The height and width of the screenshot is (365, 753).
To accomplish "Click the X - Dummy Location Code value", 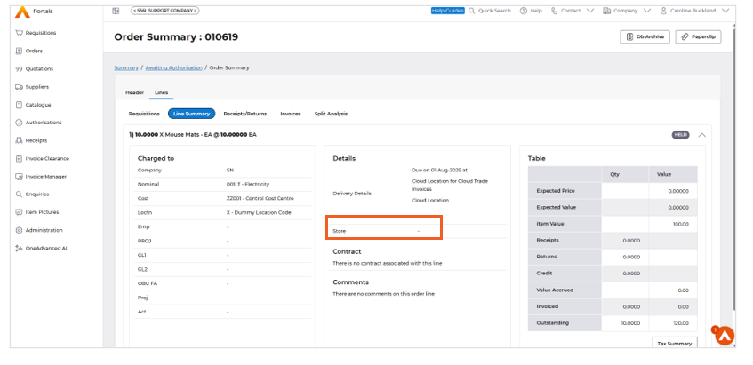I will tap(259, 212).
